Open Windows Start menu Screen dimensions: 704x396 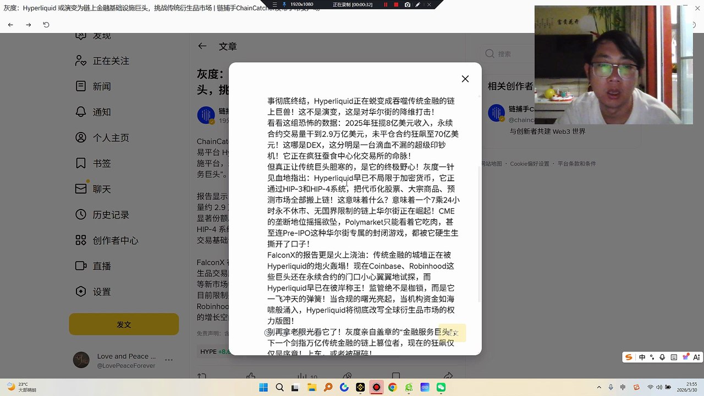[263, 387]
